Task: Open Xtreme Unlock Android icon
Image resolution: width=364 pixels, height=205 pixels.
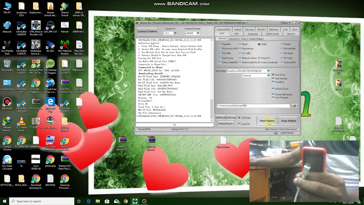Action: [65, 9]
